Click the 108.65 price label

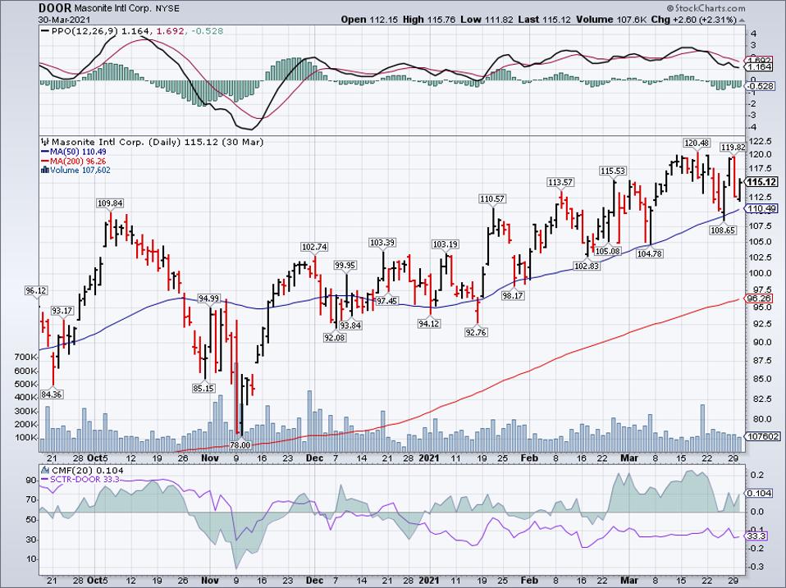click(723, 230)
